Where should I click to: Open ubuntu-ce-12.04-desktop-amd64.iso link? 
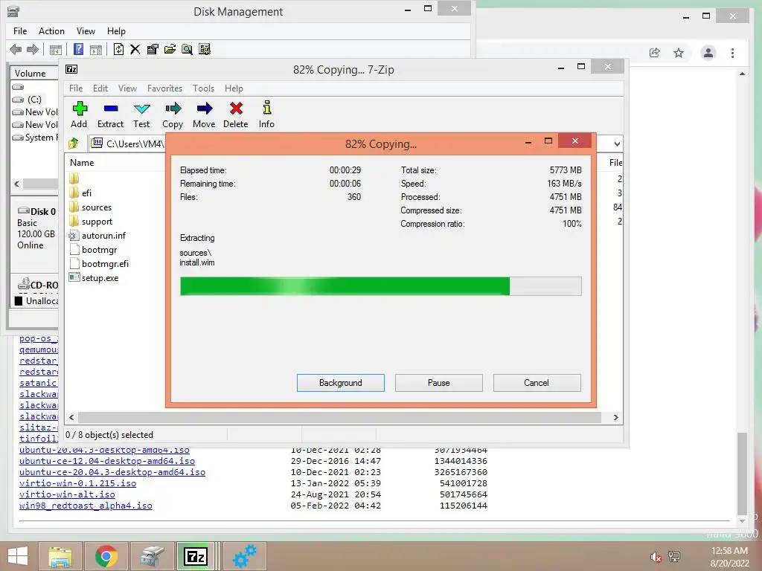coord(107,461)
